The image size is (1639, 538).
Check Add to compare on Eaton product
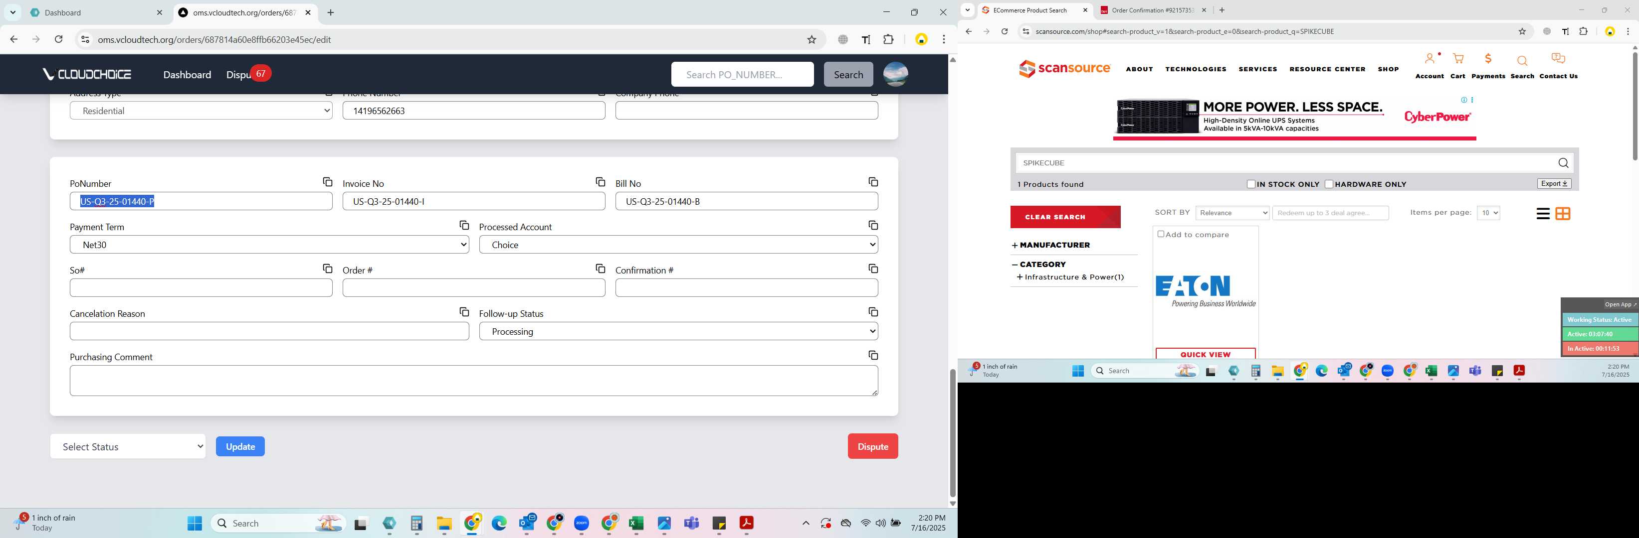[1161, 235]
